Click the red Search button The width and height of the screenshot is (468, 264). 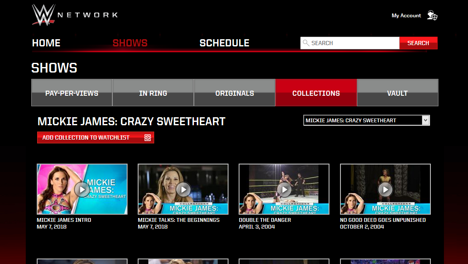click(419, 43)
